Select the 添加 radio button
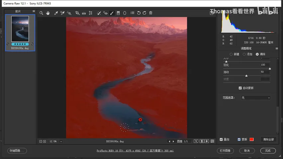283x159 pixels. 244,54
